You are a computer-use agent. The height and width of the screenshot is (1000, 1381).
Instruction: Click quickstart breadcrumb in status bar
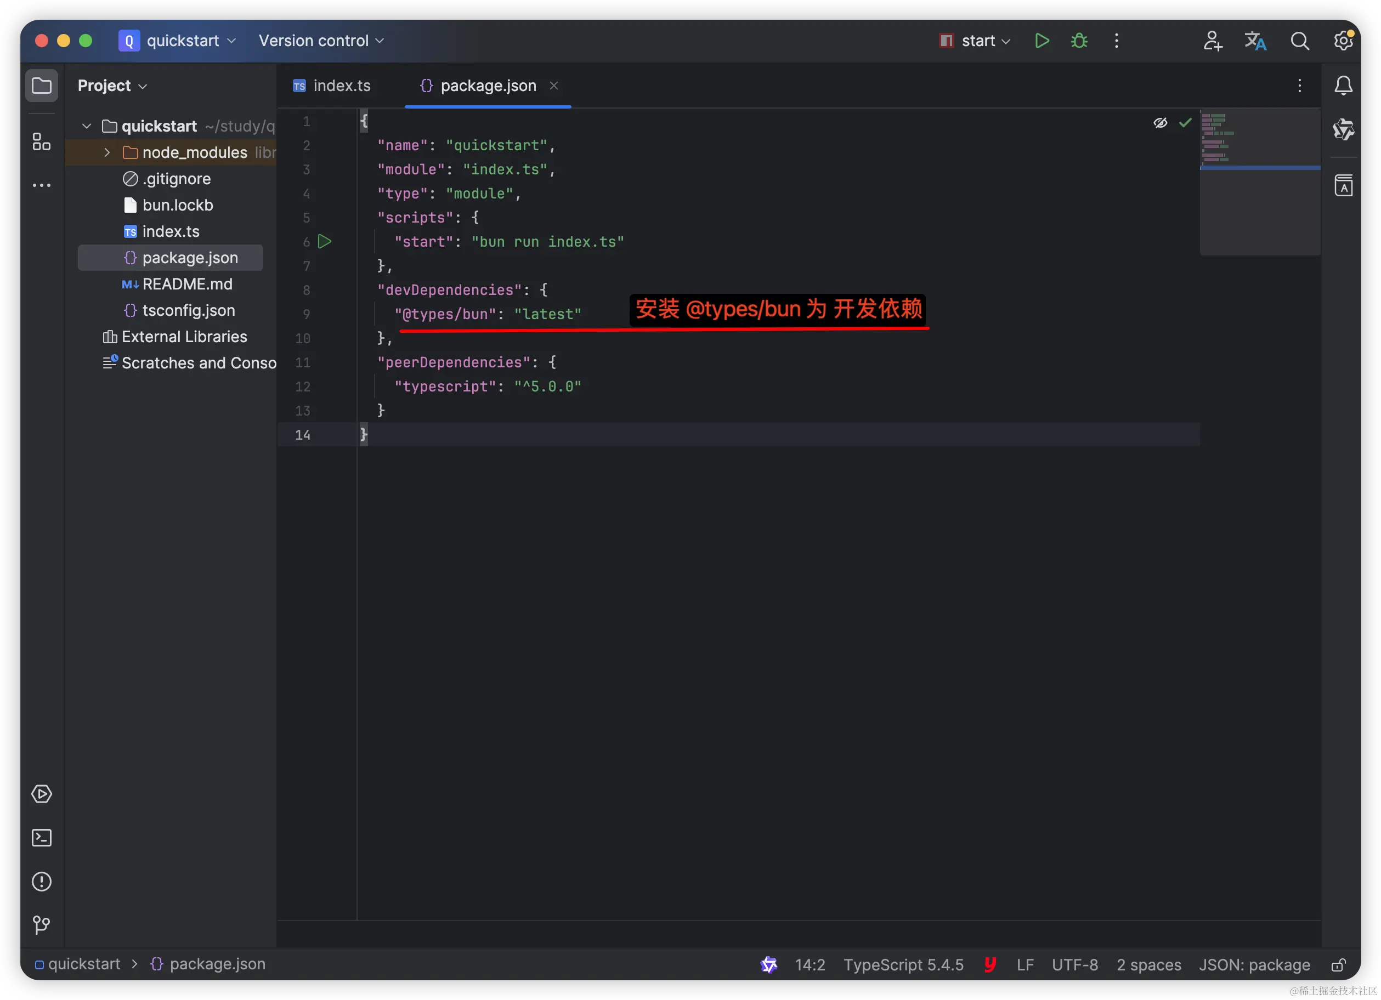click(77, 964)
